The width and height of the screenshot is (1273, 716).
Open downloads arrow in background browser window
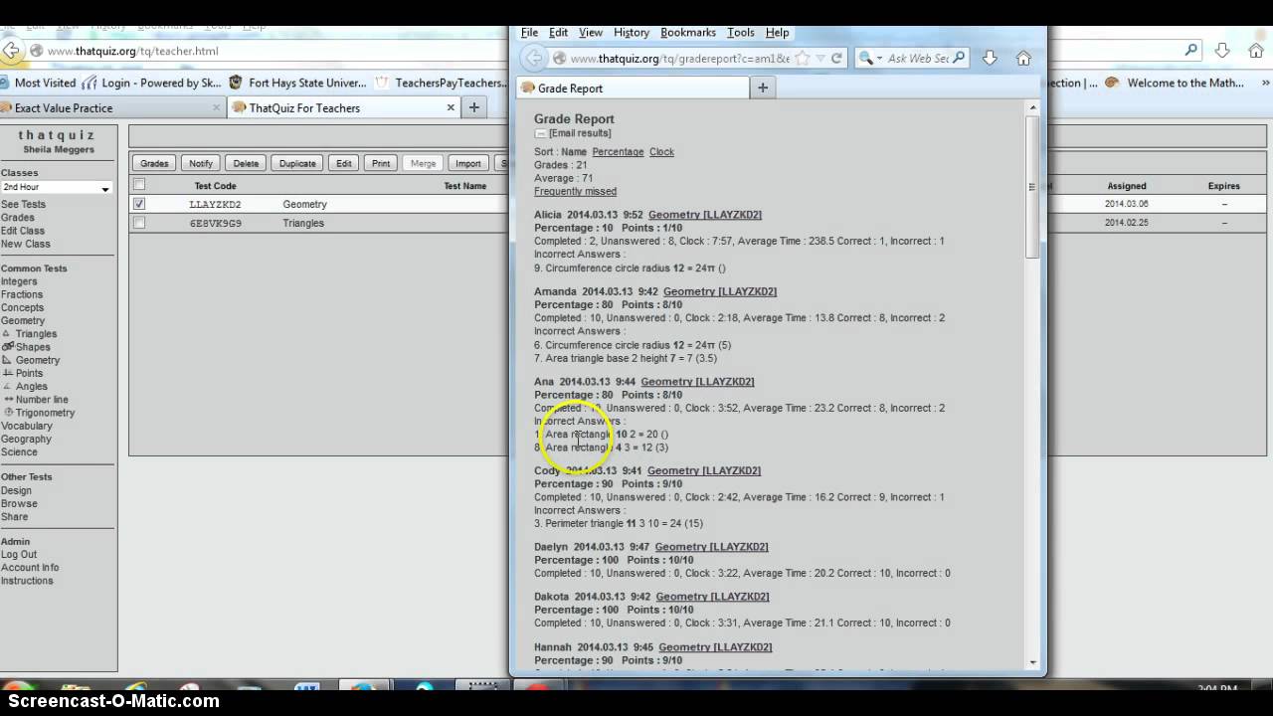(1222, 51)
